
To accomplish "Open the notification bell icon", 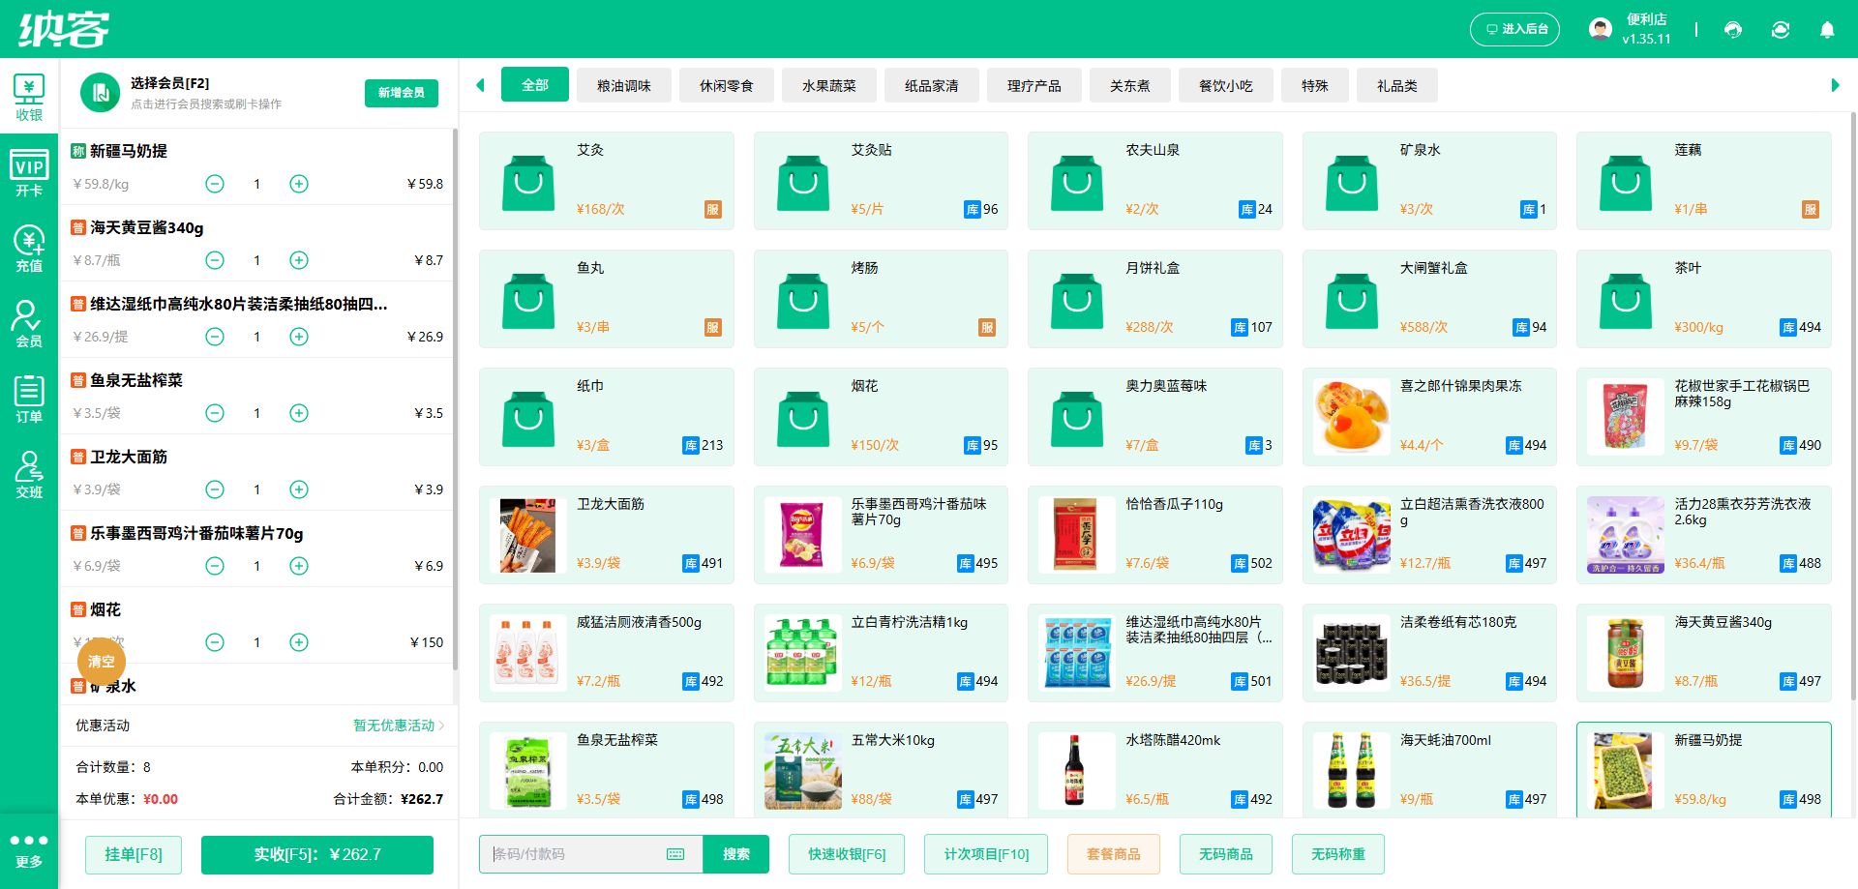I will 1827,29.
